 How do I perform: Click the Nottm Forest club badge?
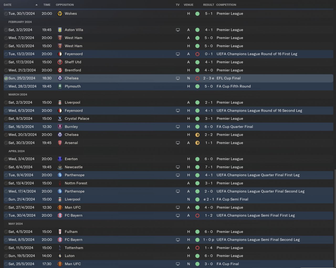tap(60, 183)
